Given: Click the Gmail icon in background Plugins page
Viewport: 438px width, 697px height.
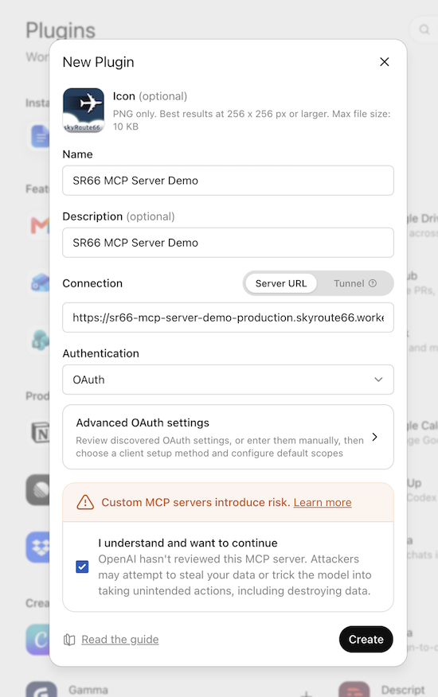Looking at the screenshot, I should [39, 225].
